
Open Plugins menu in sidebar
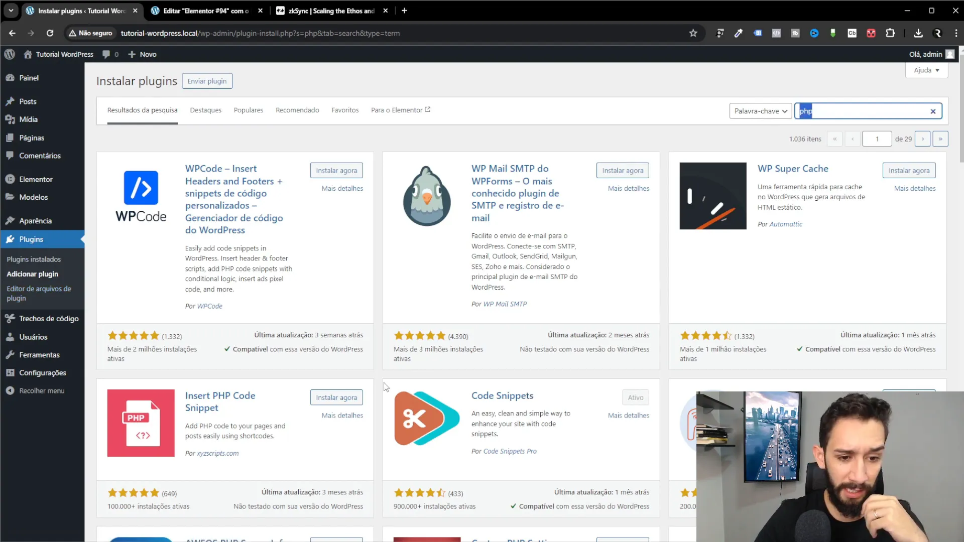(42, 239)
